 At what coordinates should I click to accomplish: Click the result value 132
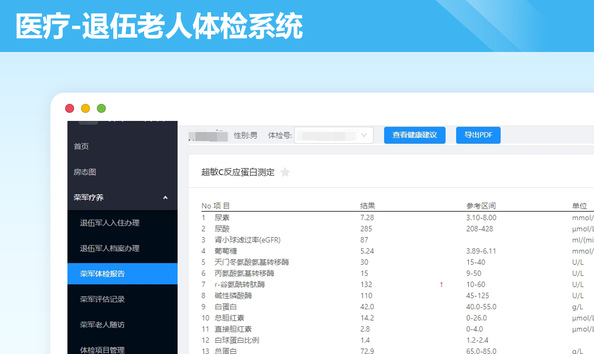coord(366,285)
